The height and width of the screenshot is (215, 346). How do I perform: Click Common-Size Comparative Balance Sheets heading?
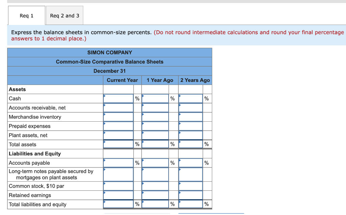110,62
